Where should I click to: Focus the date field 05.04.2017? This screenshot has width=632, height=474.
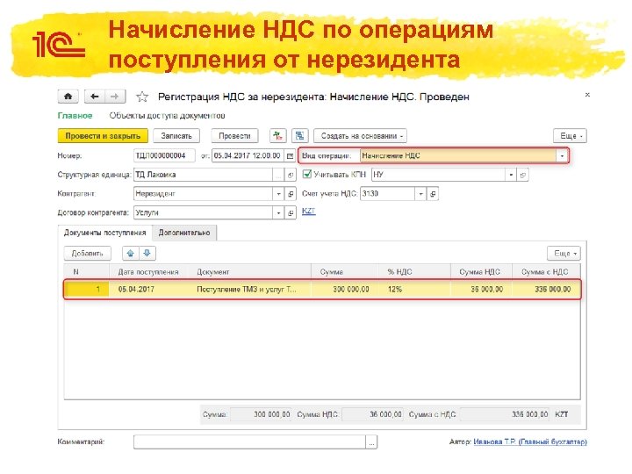[248, 155]
